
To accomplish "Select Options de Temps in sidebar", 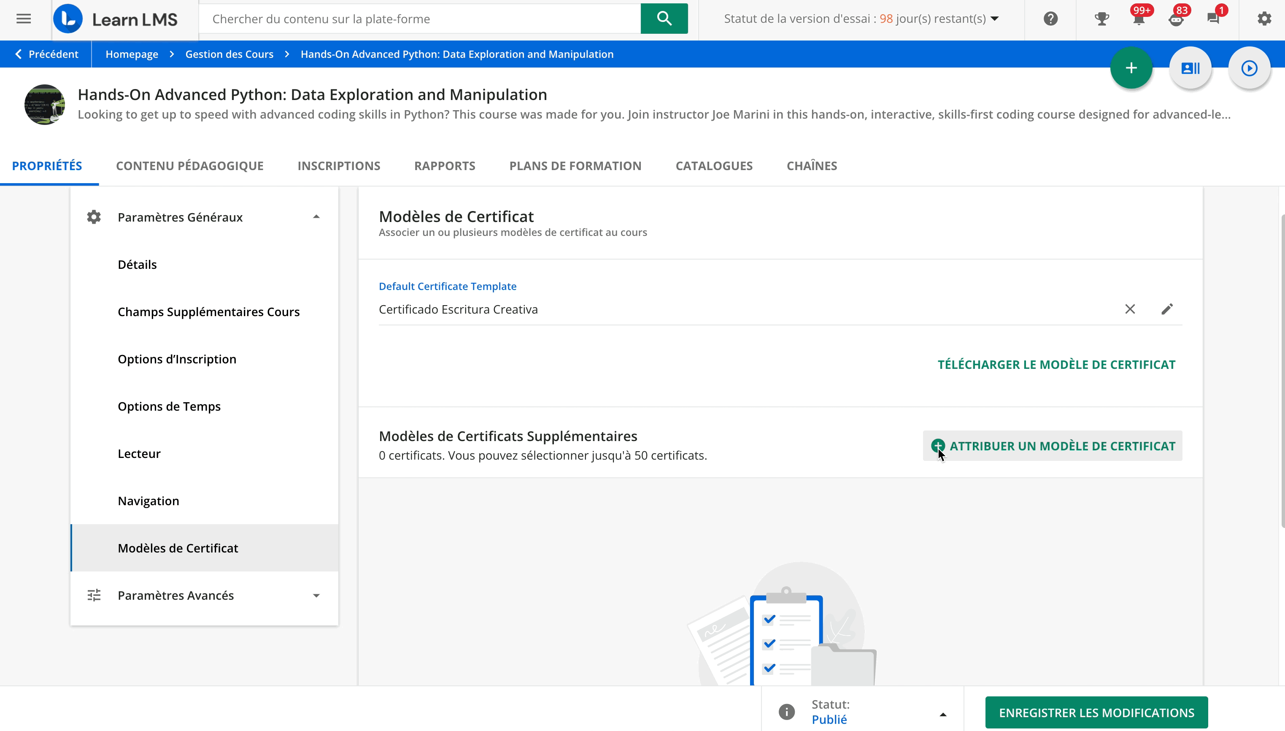I will click(205, 406).
